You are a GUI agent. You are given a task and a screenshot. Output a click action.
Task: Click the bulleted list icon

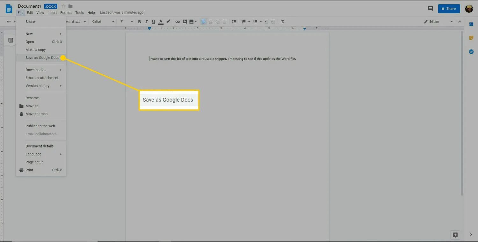tap(255, 22)
